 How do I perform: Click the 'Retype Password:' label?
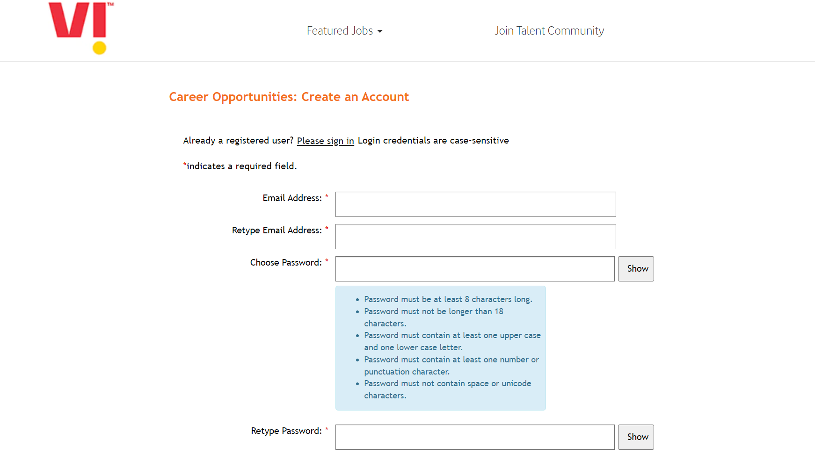coord(286,431)
